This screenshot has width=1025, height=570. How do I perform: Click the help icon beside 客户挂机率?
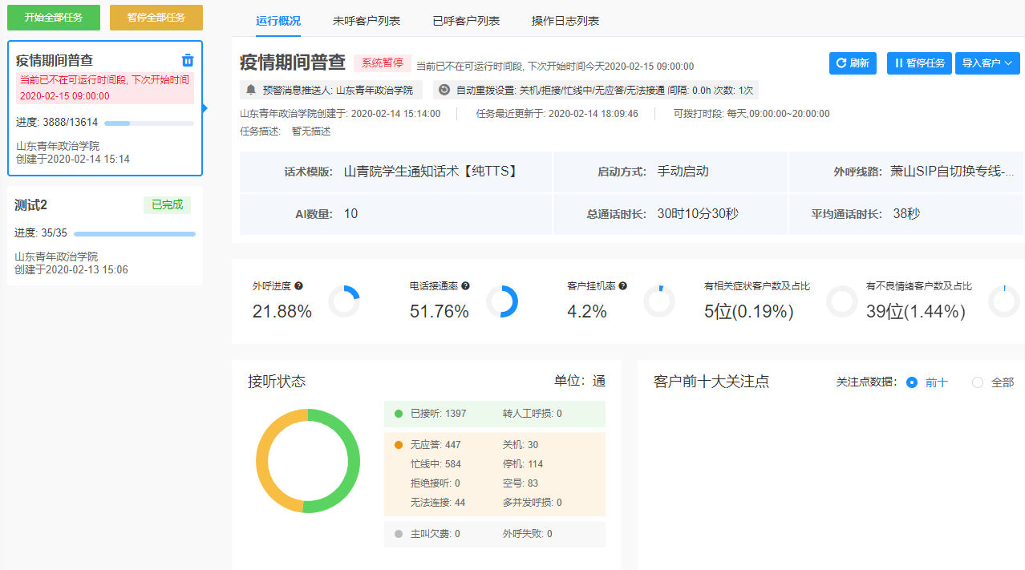pyautogui.click(x=622, y=286)
